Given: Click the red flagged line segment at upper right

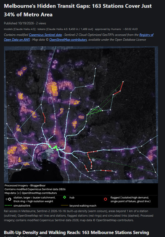Looking at the screenshot, I should coord(118,88).
